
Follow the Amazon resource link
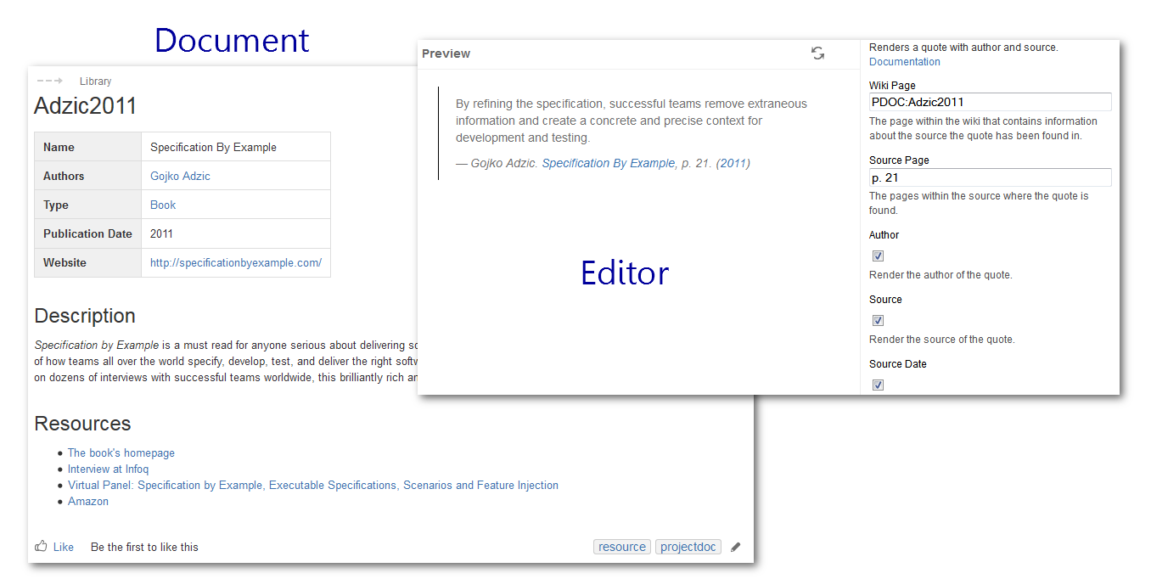pyautogui.click(x=88, y=502)
